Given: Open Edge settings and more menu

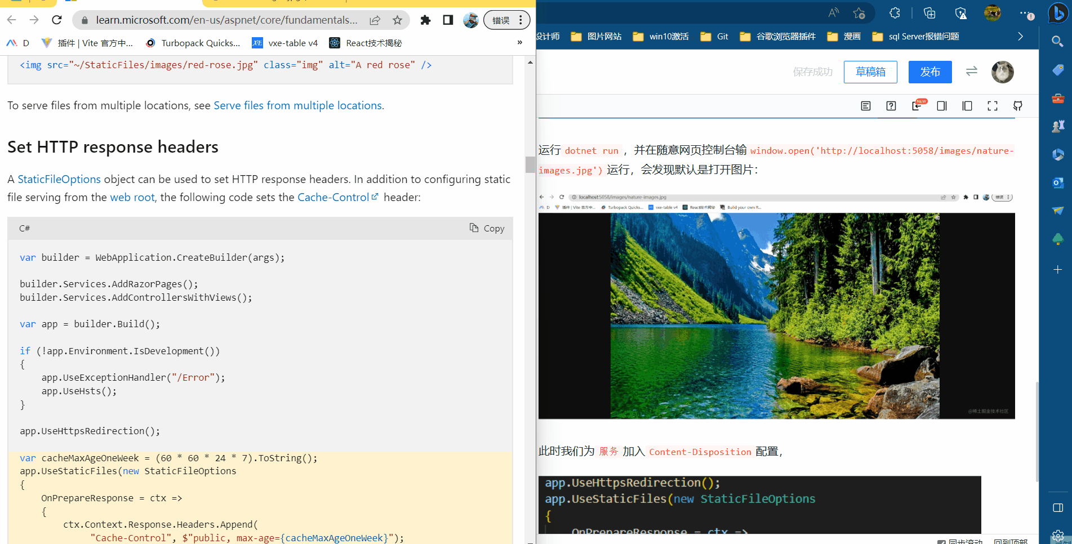Looking at the screenshot, I should coord(1027,14).
